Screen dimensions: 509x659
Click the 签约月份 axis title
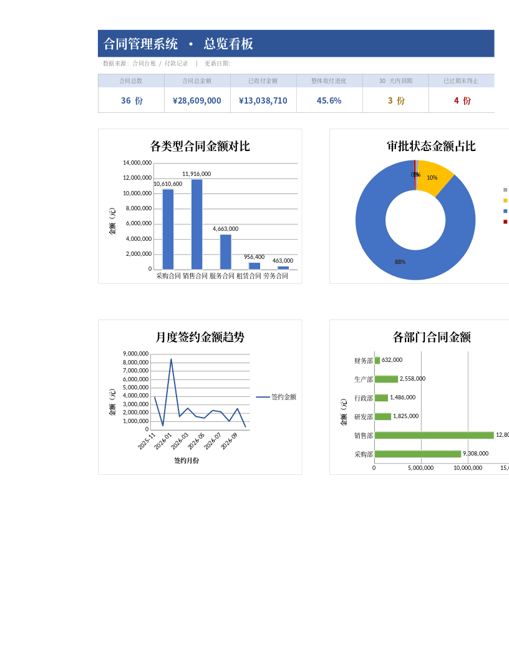[x=187, y=461]
